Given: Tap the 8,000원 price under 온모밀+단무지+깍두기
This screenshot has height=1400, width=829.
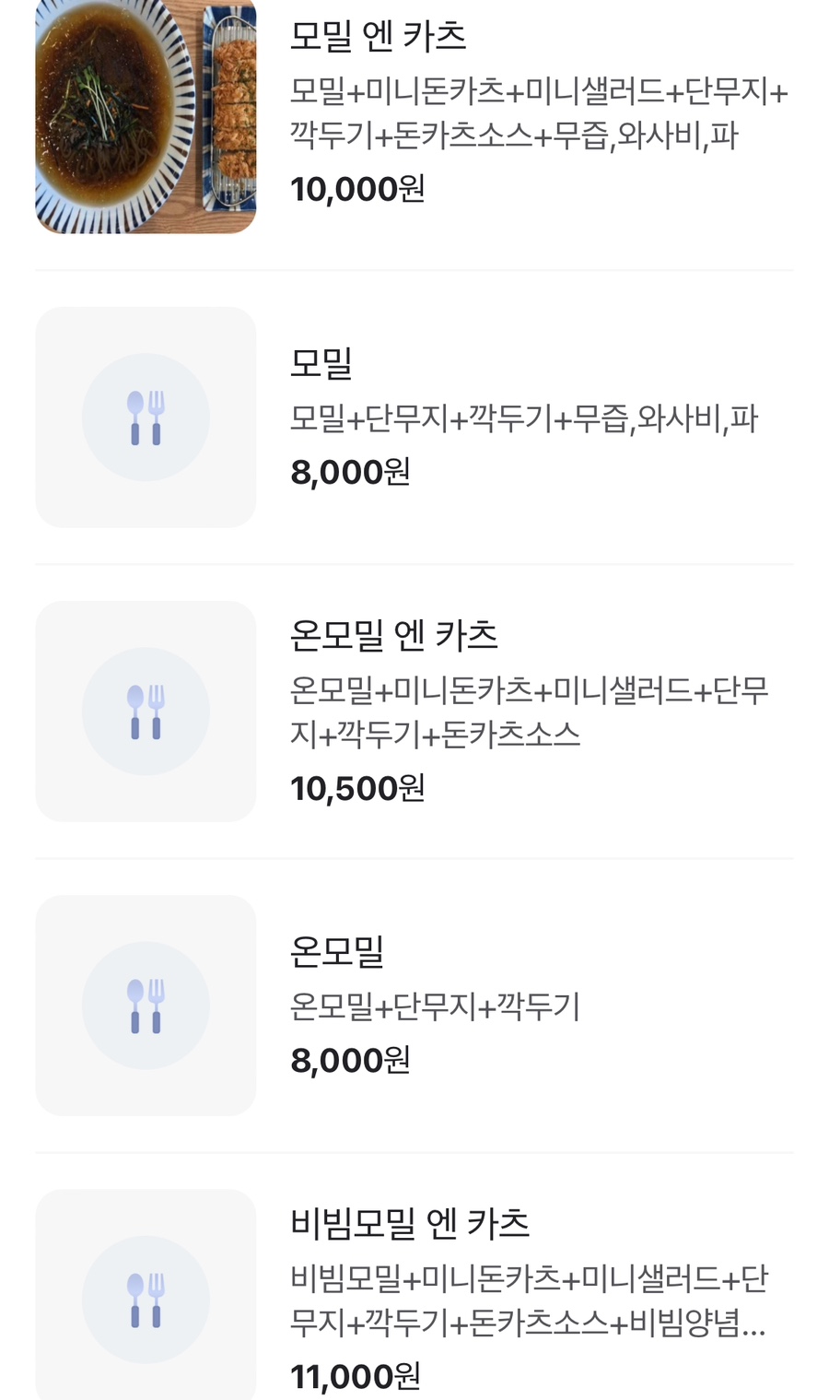Looking at the screenshot, I should pos(350,1061).
